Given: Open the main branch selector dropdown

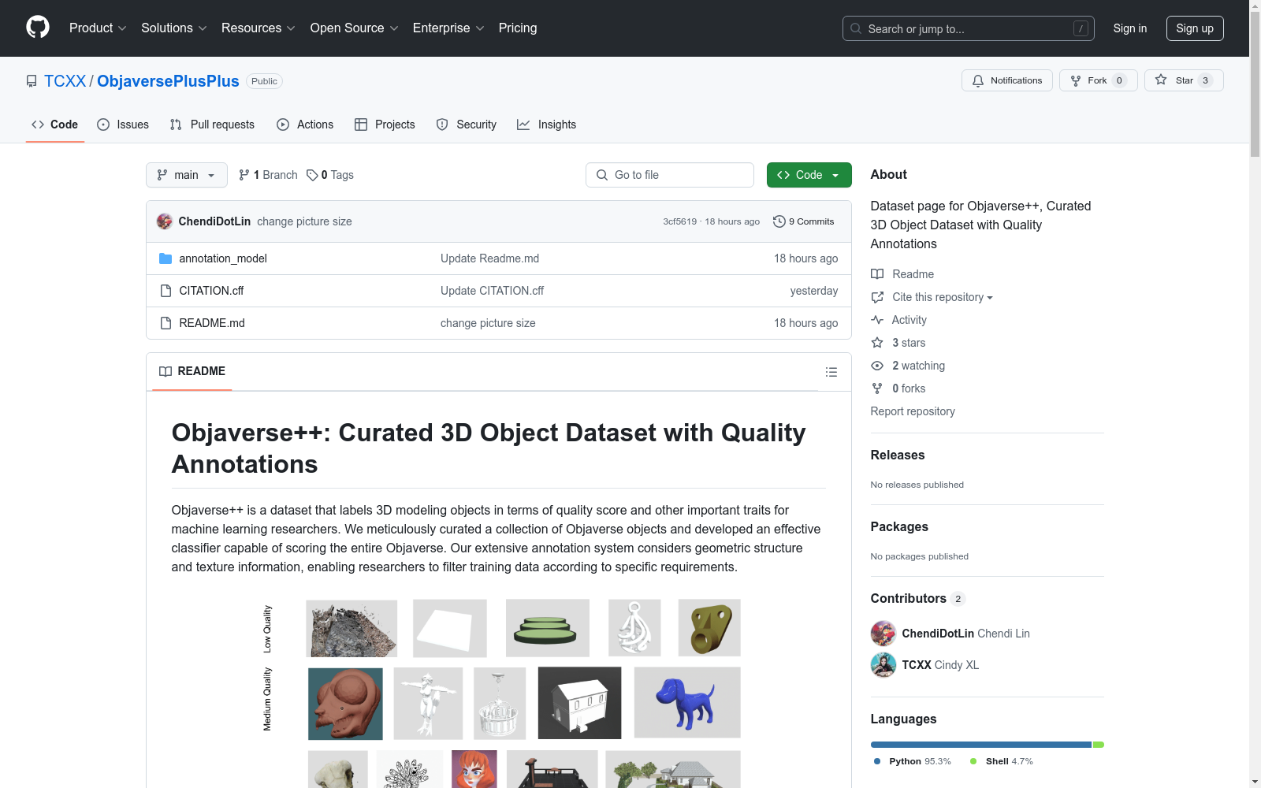Looking at the screenshot, I should (x=187, y=175).
